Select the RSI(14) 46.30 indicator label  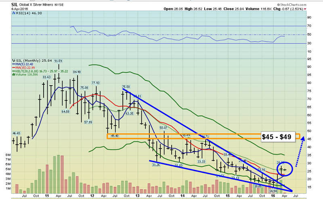(x=29, y=13)
